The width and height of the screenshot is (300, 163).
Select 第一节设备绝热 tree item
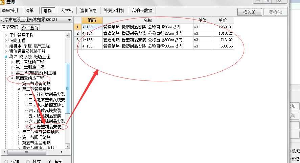point(36,84)
